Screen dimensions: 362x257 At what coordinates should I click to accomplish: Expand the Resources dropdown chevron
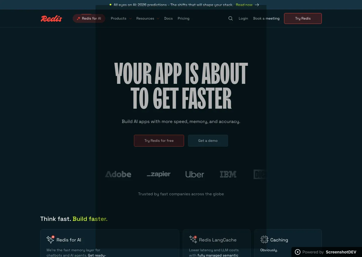coord(158,19)
